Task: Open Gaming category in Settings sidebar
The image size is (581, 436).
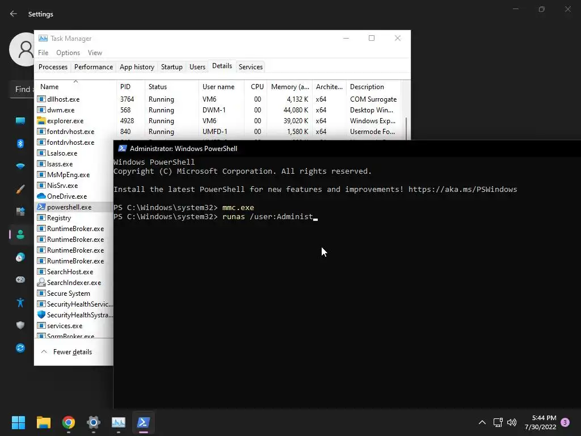Action: pos(20,279)
